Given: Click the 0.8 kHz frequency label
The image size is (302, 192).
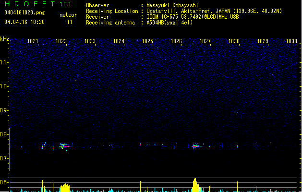Looking at the screenshot, I should click(x=4, y=134).
